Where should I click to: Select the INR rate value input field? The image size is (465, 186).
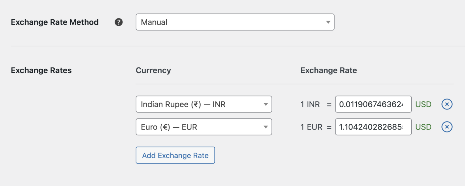click(x=373, y=104)
